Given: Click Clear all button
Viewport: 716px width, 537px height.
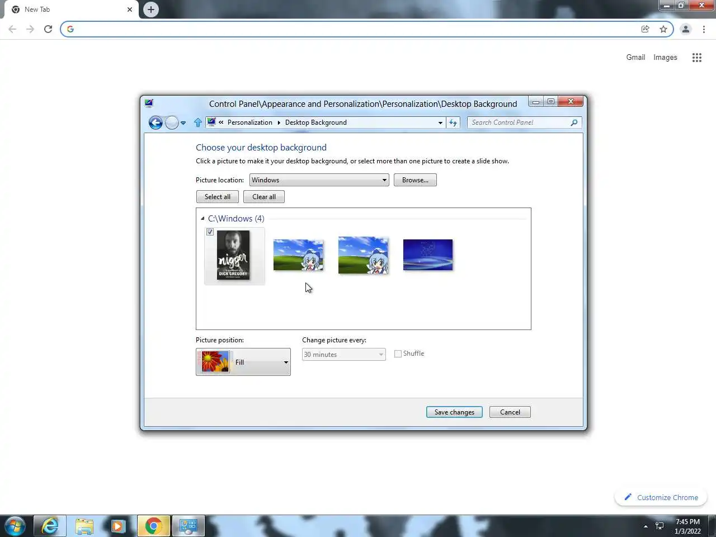Looking at the screenshot, I should point(264,197).
